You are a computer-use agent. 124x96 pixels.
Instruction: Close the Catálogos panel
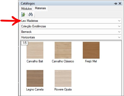120,3
